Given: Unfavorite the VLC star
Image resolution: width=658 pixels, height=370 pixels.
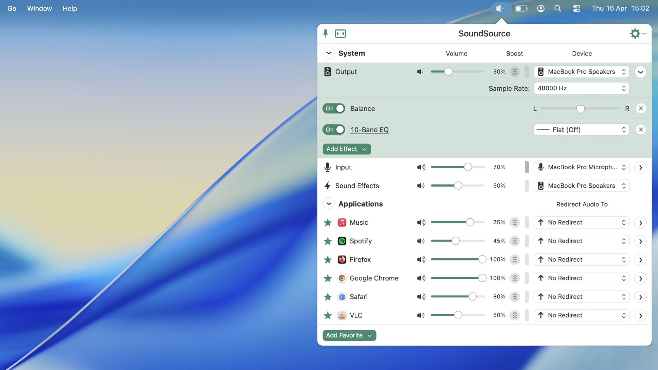Looking at the screenshot, I should click(x=328, y=315).
